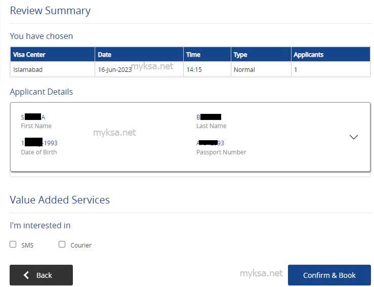Click the Date column header
The height and width of the screenshot is (287, 374).
click(139, 54)
